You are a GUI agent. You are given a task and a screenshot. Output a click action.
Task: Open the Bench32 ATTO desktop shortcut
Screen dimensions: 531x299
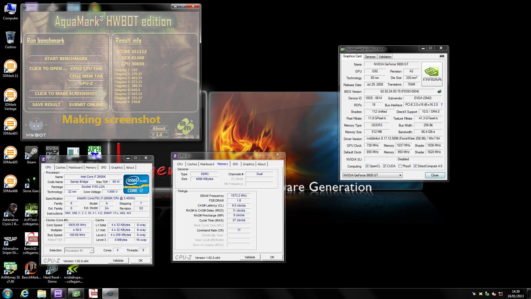point(31,244)
